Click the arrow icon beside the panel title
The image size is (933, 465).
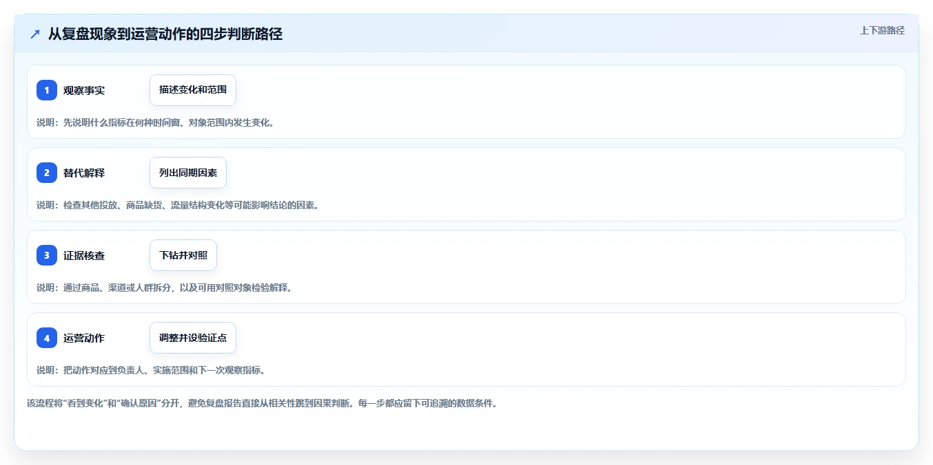click(x=34, y=34)
